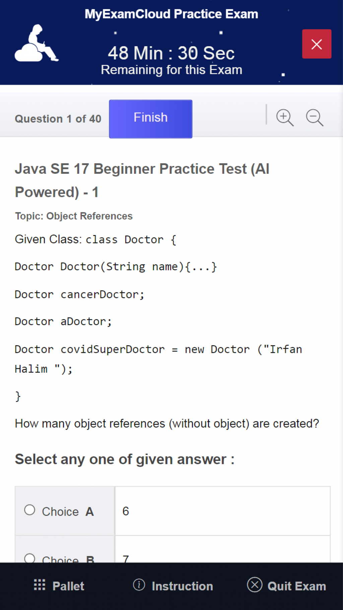This screenshot has height=610, width=343.
Task: Click the MyExamCloud Practice Exam title
Action: point(171,14)
